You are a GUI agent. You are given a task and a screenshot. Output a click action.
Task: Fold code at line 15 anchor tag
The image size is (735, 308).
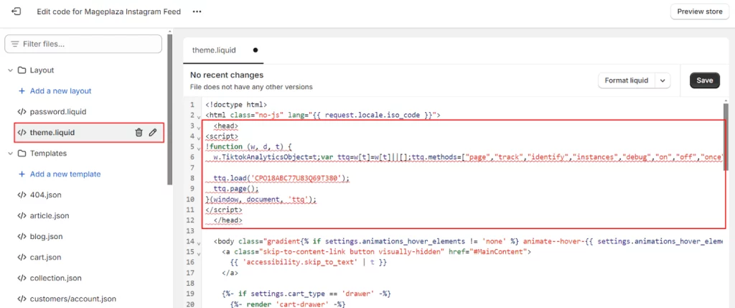(x=200, y=253)
